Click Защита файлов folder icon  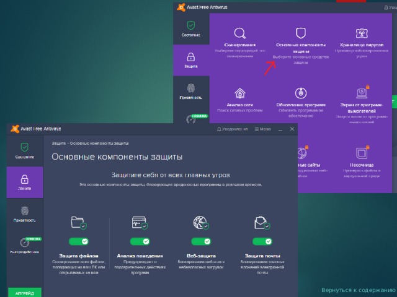pyautogui.click(x=79, y=223)
